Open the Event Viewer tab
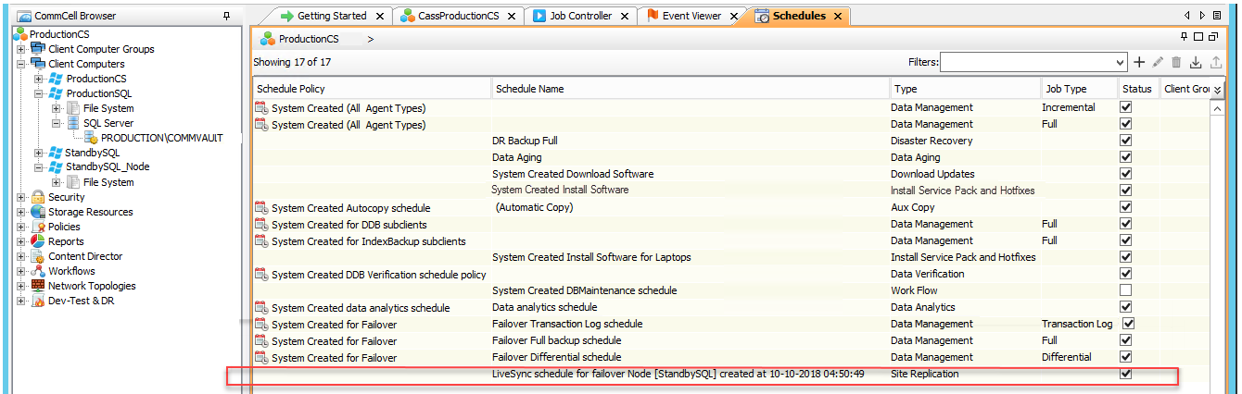 691,16
